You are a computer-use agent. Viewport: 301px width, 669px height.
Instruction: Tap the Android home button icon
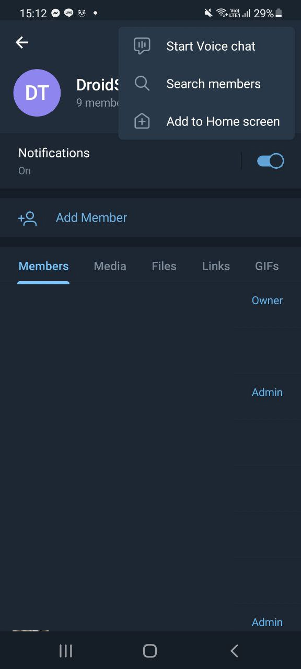[x=150, y=651]
